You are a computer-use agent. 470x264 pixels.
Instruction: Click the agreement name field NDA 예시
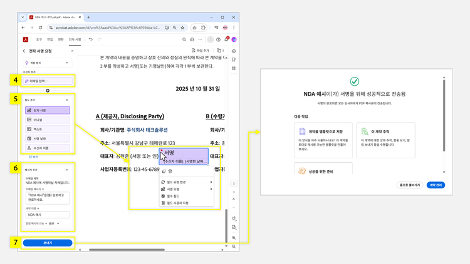tap(48, 215)
